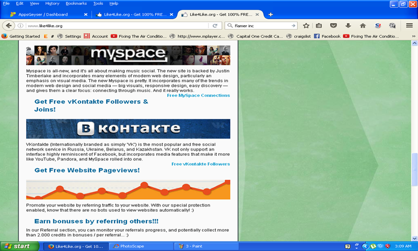Open the History menu
Viewport: 418px width, 251px height.
(x=52, y=3)
